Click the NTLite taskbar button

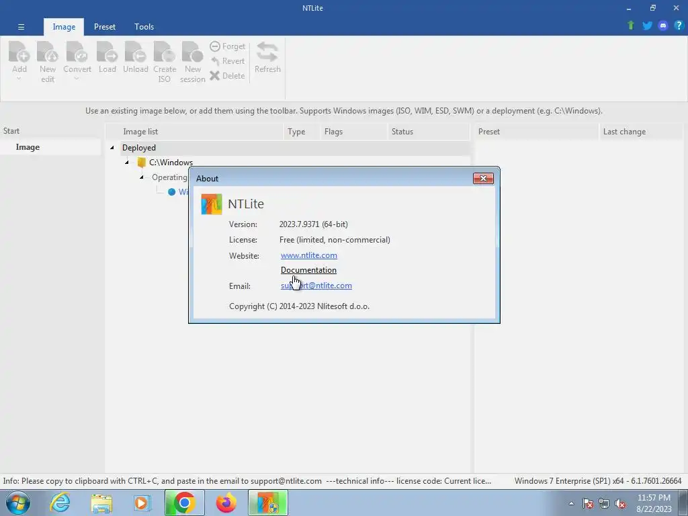tap(267, 503)
